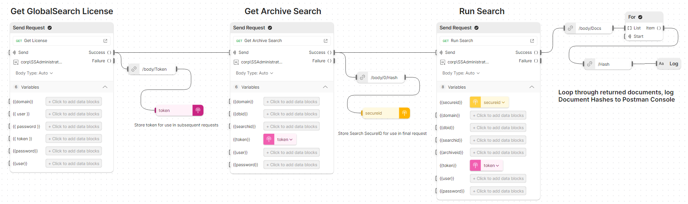This screenshot has width=688, height=204.
Task: Click pink broadcast icon on token variable block
Action: [x=198, y=110]
